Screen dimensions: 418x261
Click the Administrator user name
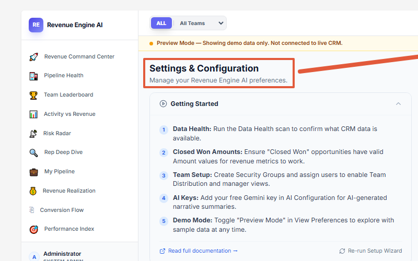click(x=62, y=254)
